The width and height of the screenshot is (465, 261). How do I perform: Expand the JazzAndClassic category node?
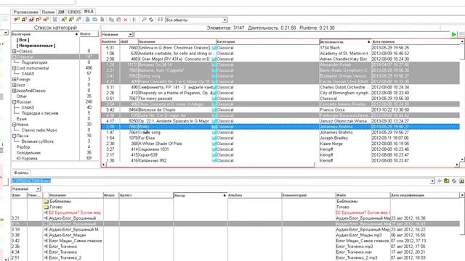[x=14, y=91]
